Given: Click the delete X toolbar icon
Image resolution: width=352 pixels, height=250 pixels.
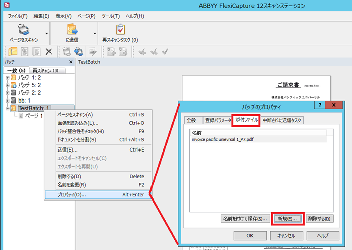Looking at the screenshot, I should [48, 52].
